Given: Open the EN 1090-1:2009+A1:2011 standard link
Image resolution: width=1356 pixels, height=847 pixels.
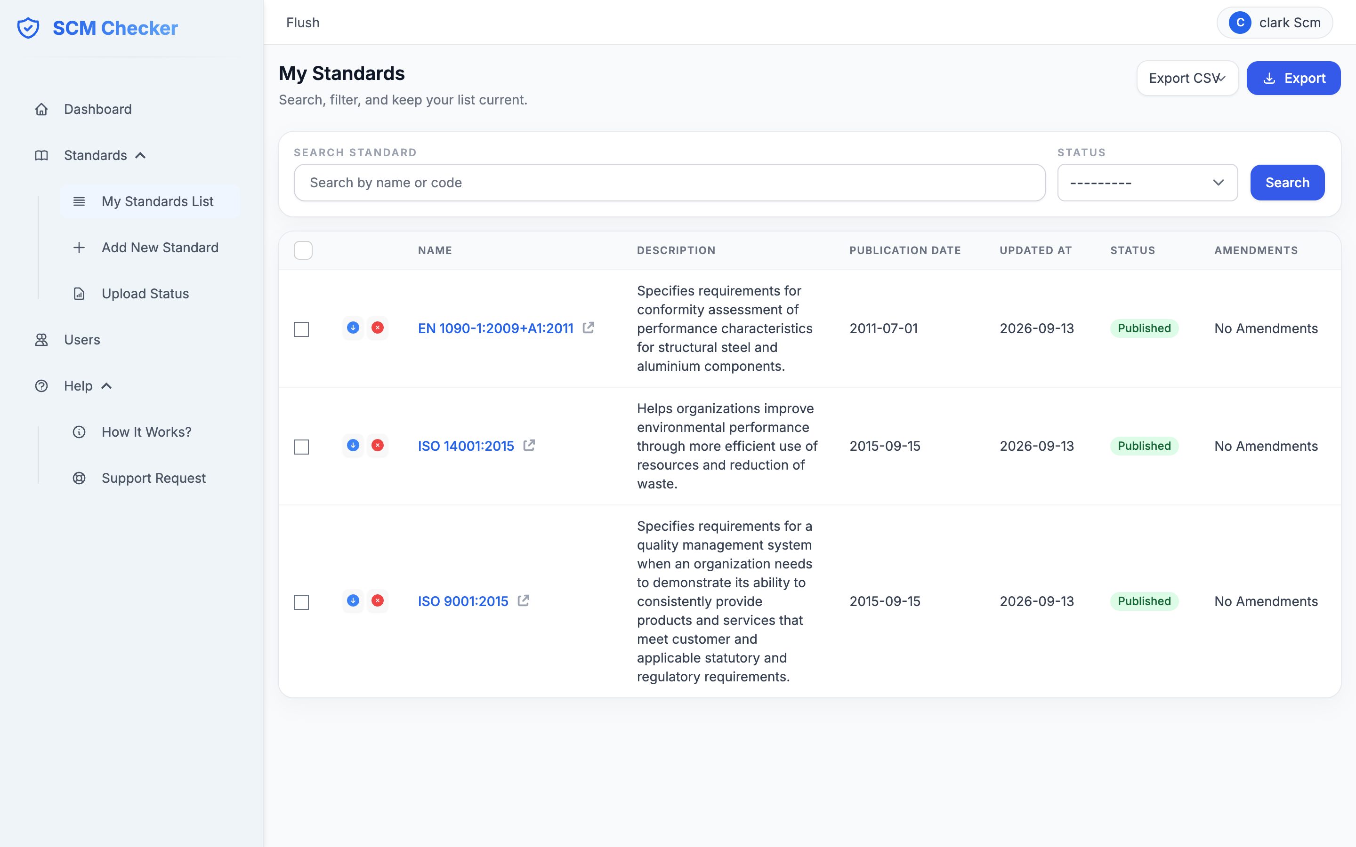Looking at the screenshot, I should [x=495, y=328].
